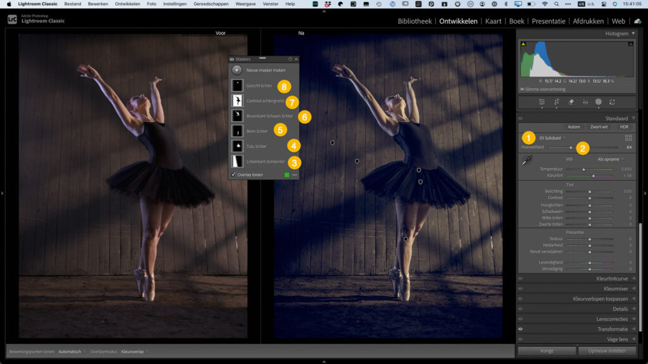Select the Crop and rotate tool

556,102
